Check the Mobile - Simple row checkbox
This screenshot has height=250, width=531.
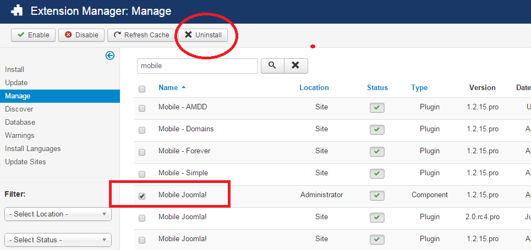(142, 174)
